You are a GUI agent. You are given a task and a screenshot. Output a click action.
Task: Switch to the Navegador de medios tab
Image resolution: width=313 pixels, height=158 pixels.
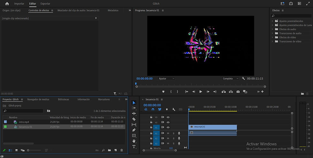point(38,99)
